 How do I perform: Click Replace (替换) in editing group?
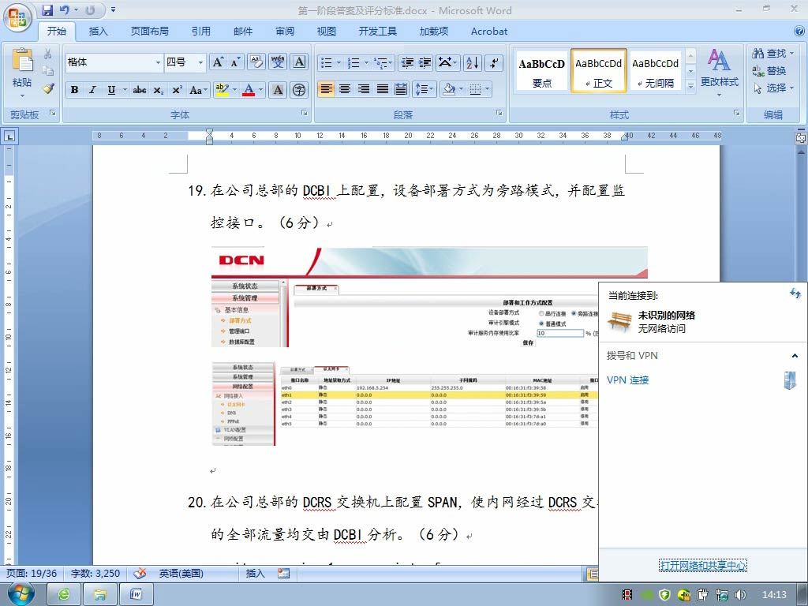(769, 70)
